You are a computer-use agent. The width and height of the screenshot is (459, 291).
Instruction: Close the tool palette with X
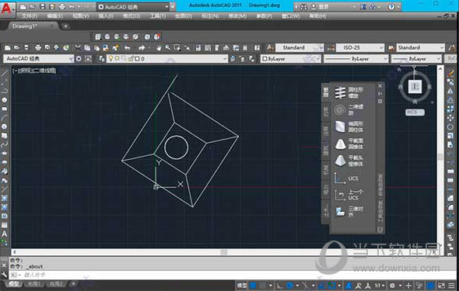pos(380,86)
